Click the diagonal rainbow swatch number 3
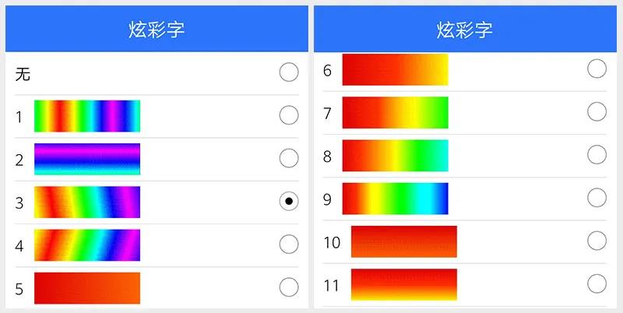The width and height of the screenshot is (623, 313). 87,202
